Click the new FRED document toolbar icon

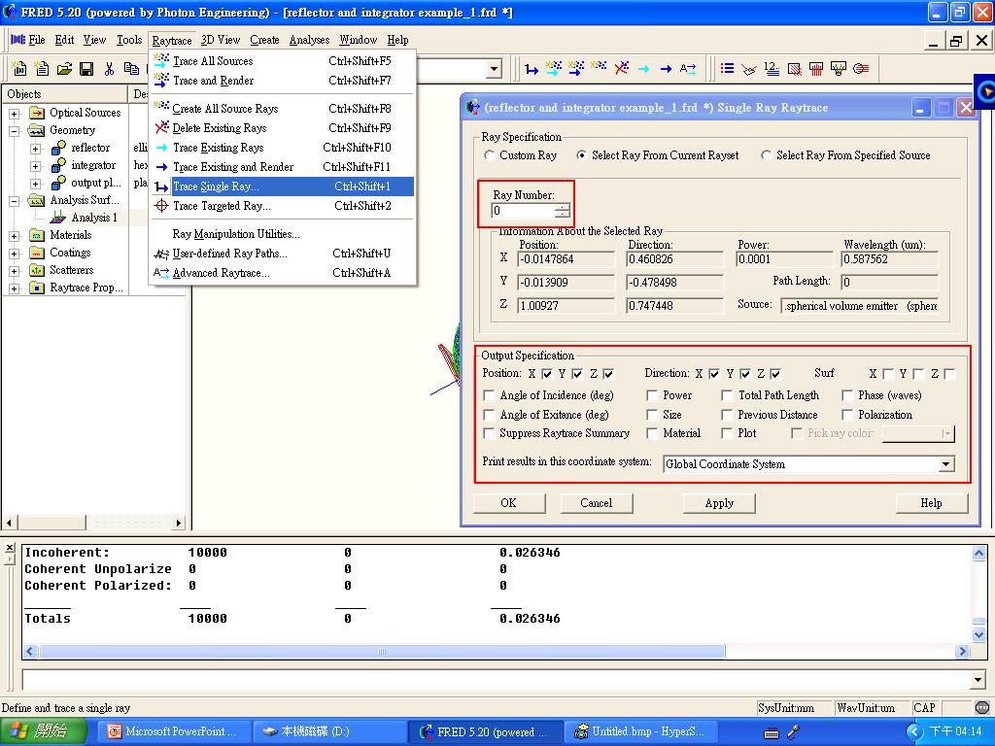click(x=19, y=69)
